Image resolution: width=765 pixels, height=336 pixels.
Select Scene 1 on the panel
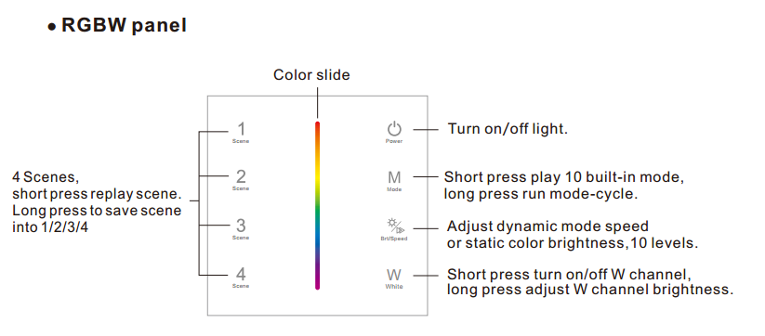tap(241, 130)
